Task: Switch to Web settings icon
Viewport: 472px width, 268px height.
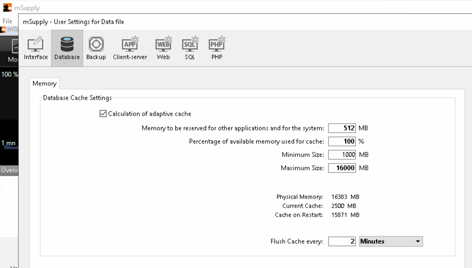Action: 163,48
